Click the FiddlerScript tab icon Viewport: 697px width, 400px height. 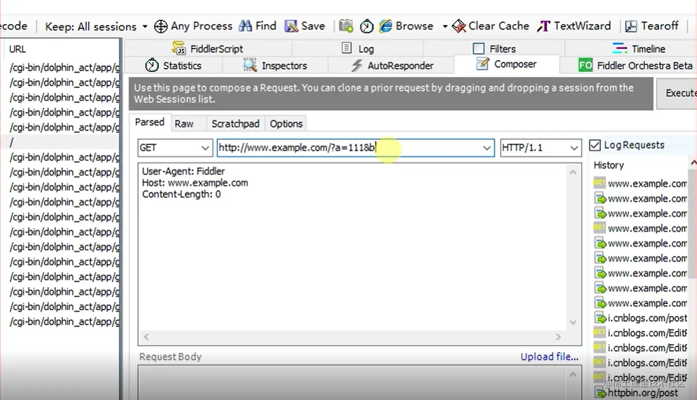179,48
